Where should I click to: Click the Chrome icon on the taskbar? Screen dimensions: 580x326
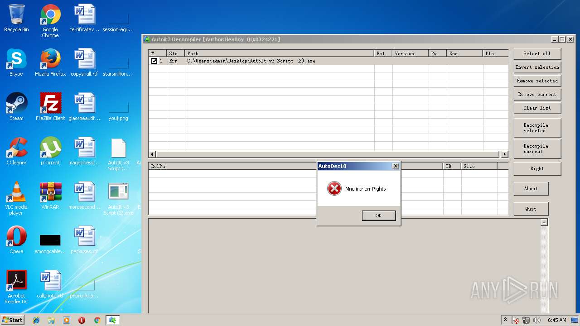97,320
